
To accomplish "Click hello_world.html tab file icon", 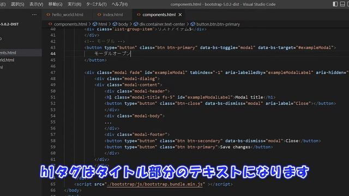I will coord(48,15).
